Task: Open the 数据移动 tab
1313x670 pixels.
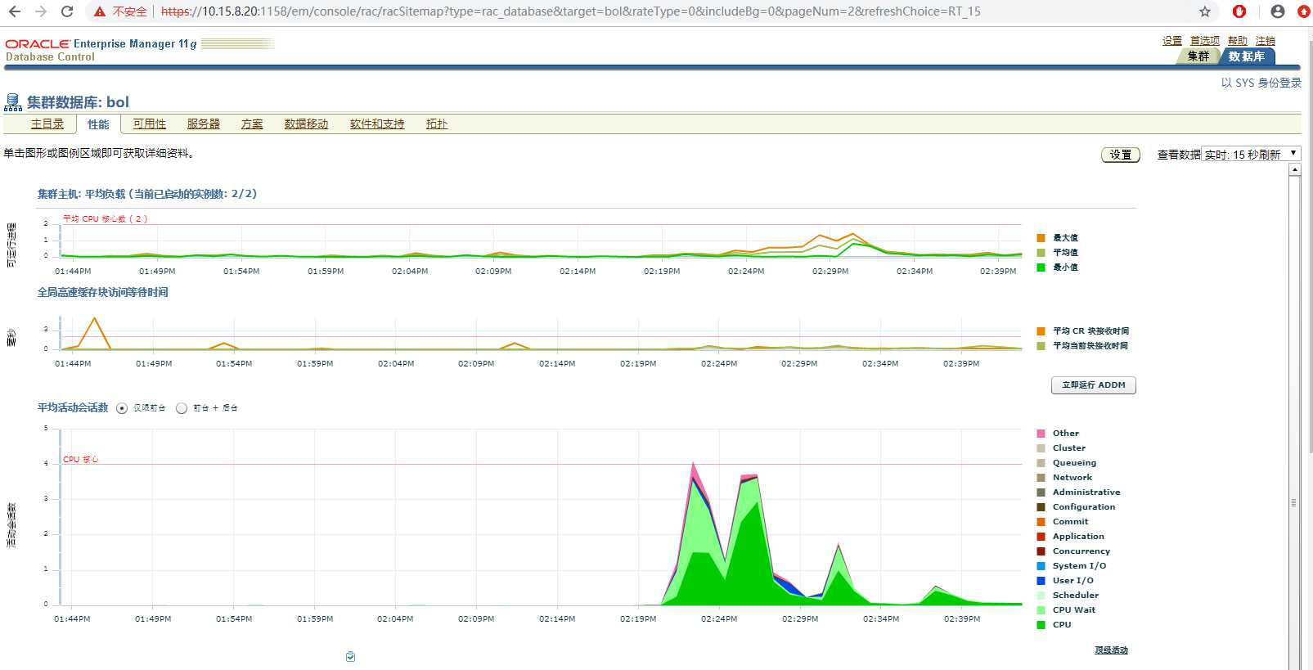Action: tap(306, 124)
